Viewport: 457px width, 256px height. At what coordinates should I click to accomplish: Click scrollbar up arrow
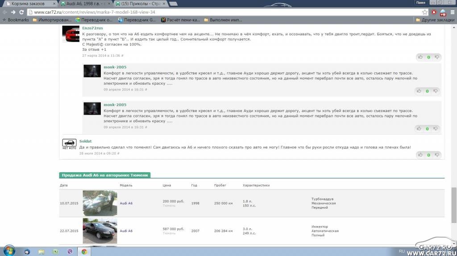[454, 27]
